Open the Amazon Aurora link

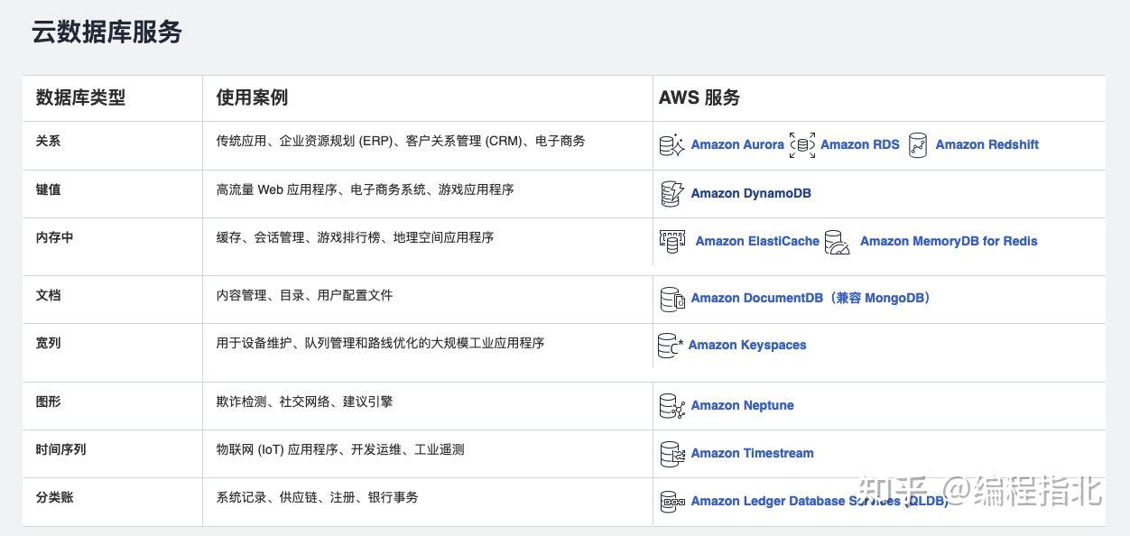pyautogui.click(x=737, y=144)
